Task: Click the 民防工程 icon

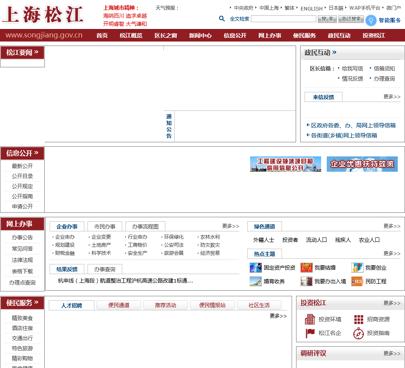Action: click(357, 281)
